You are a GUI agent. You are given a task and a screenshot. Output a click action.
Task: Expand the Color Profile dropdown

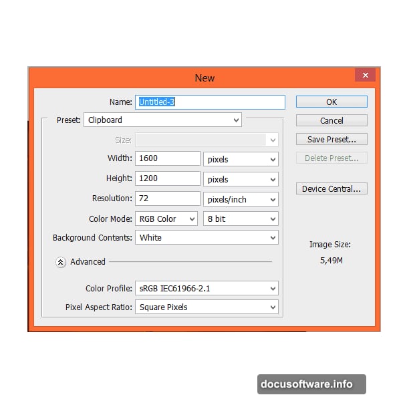[x=207, y=289]
